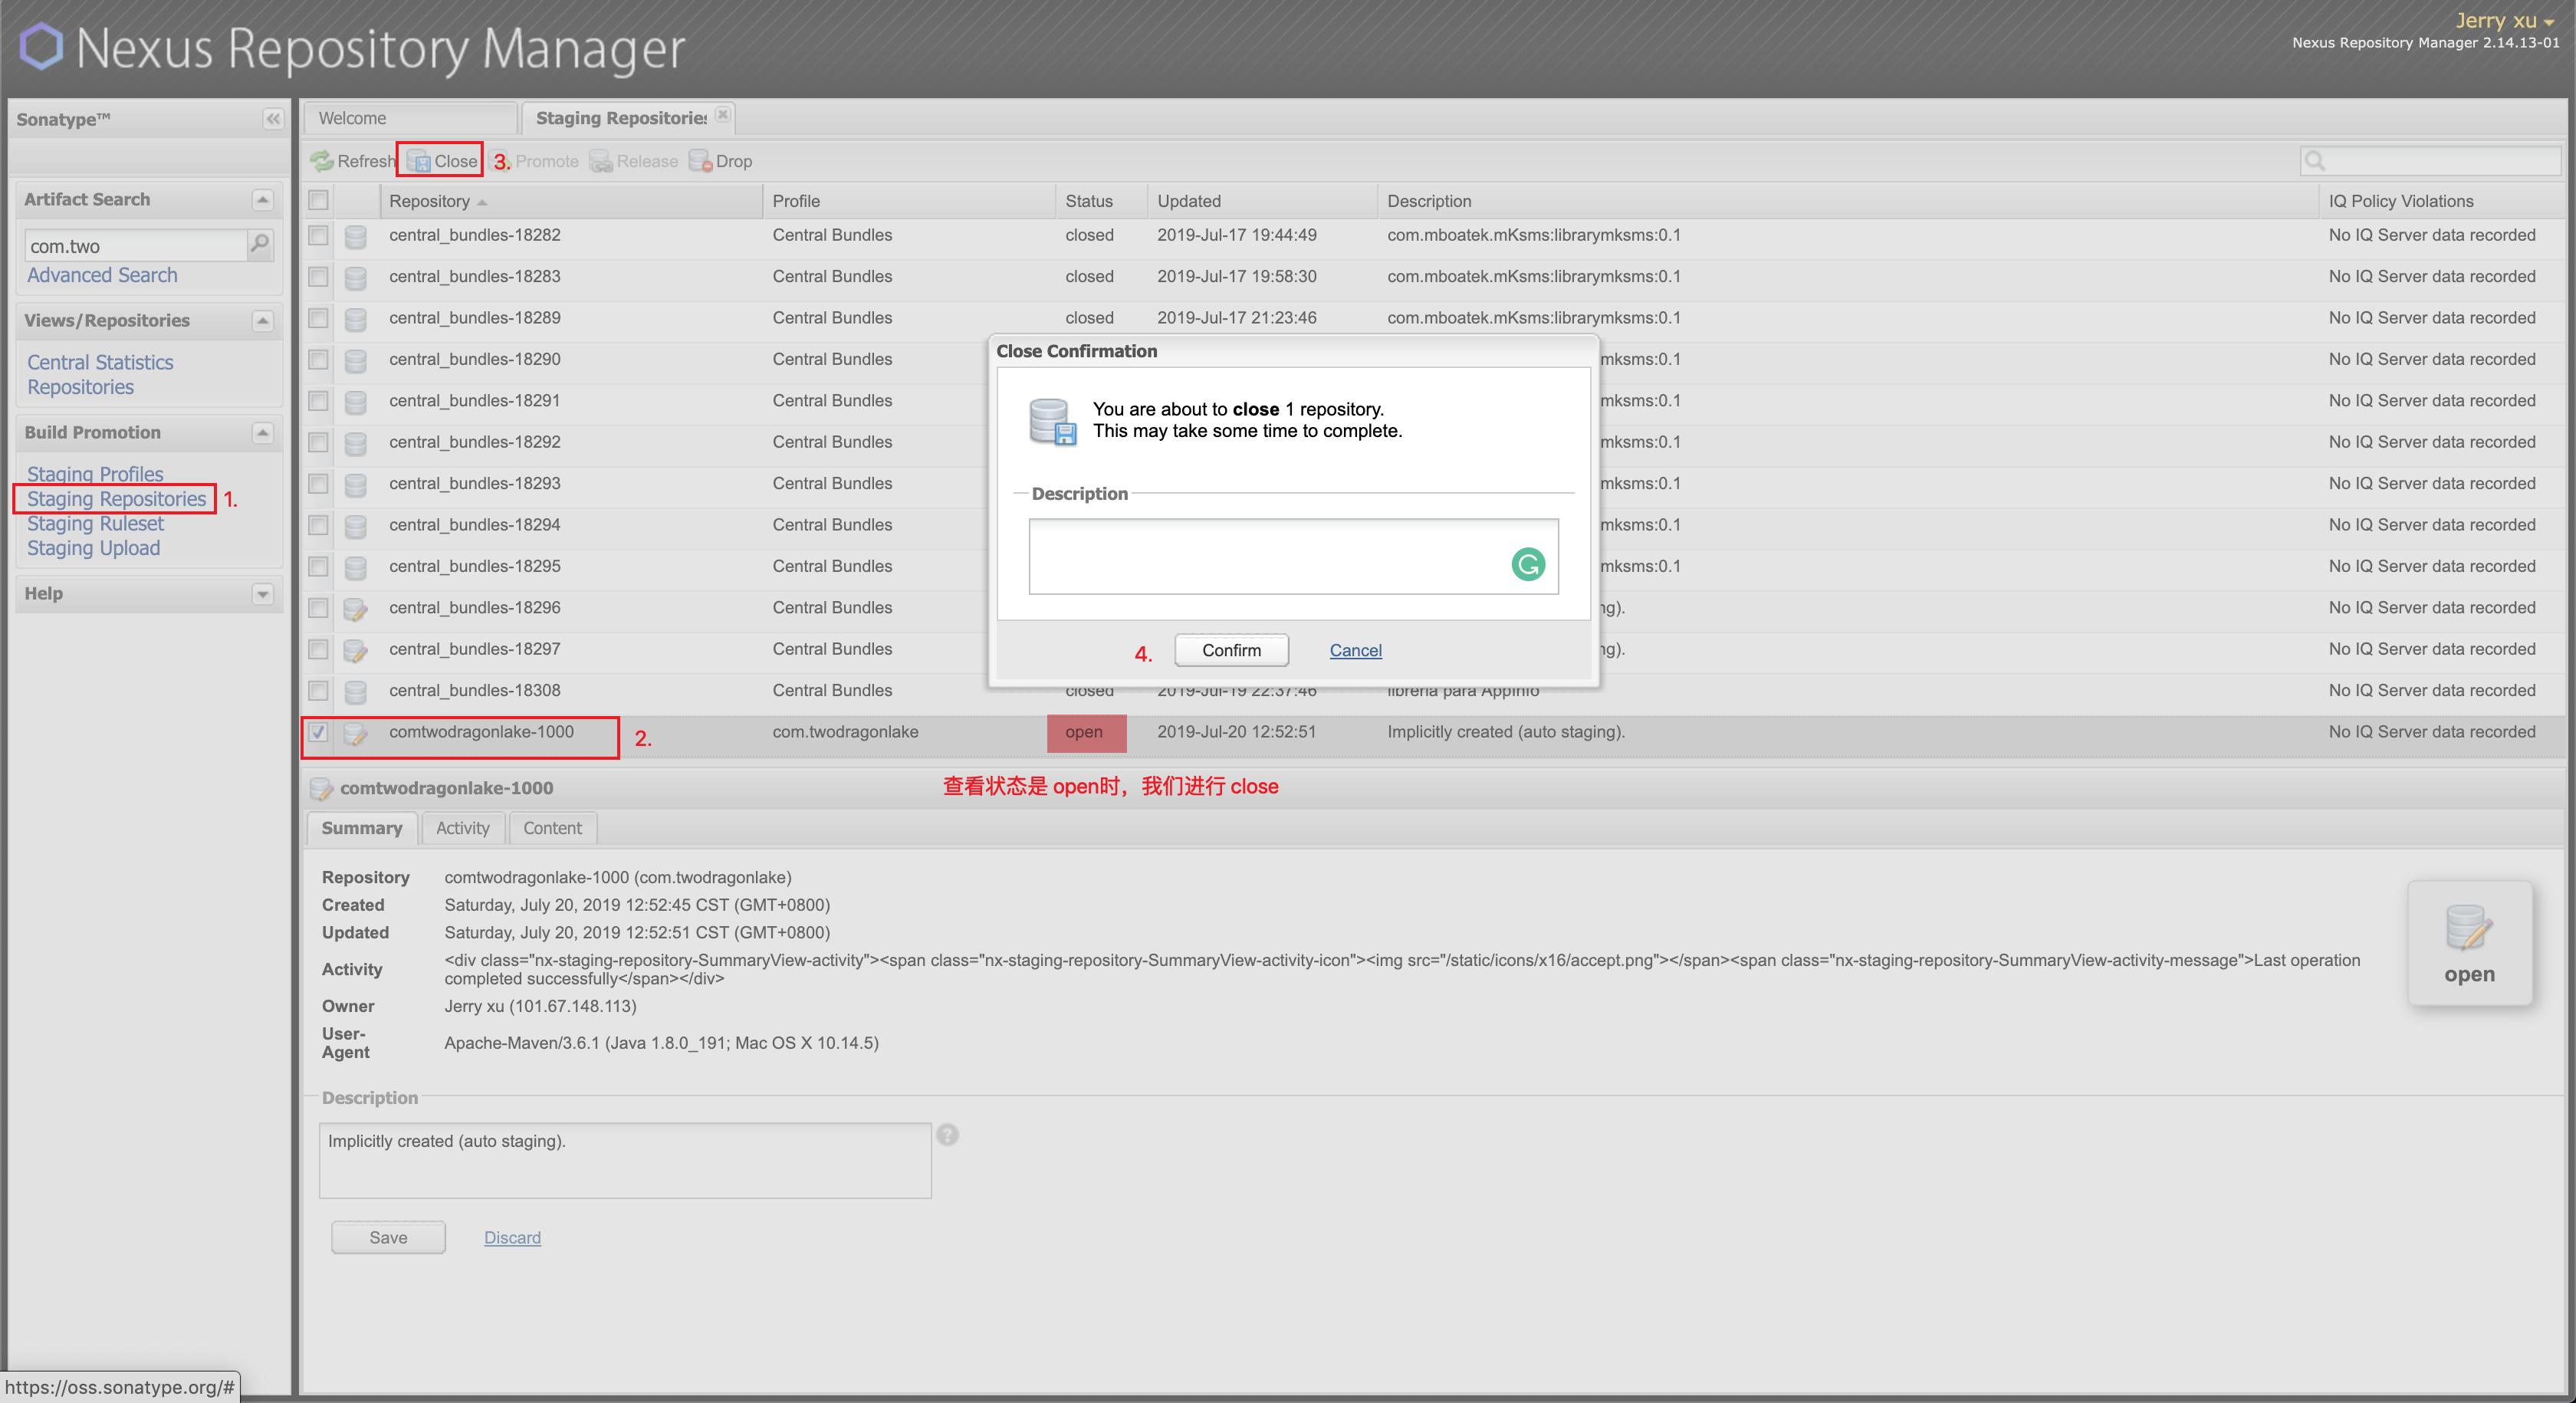Click the help question mark icon near description
The height and width of the screenshot is (1403, 2576).
click(x=947, y=1134)
